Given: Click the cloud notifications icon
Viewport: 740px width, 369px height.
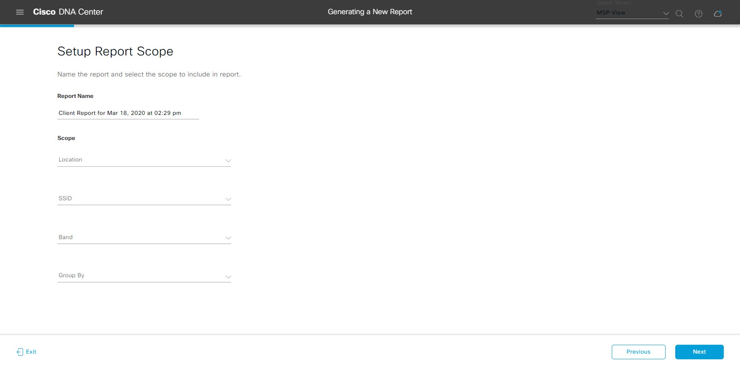Looking at the screenshot, I should click(x=718, y=14).
